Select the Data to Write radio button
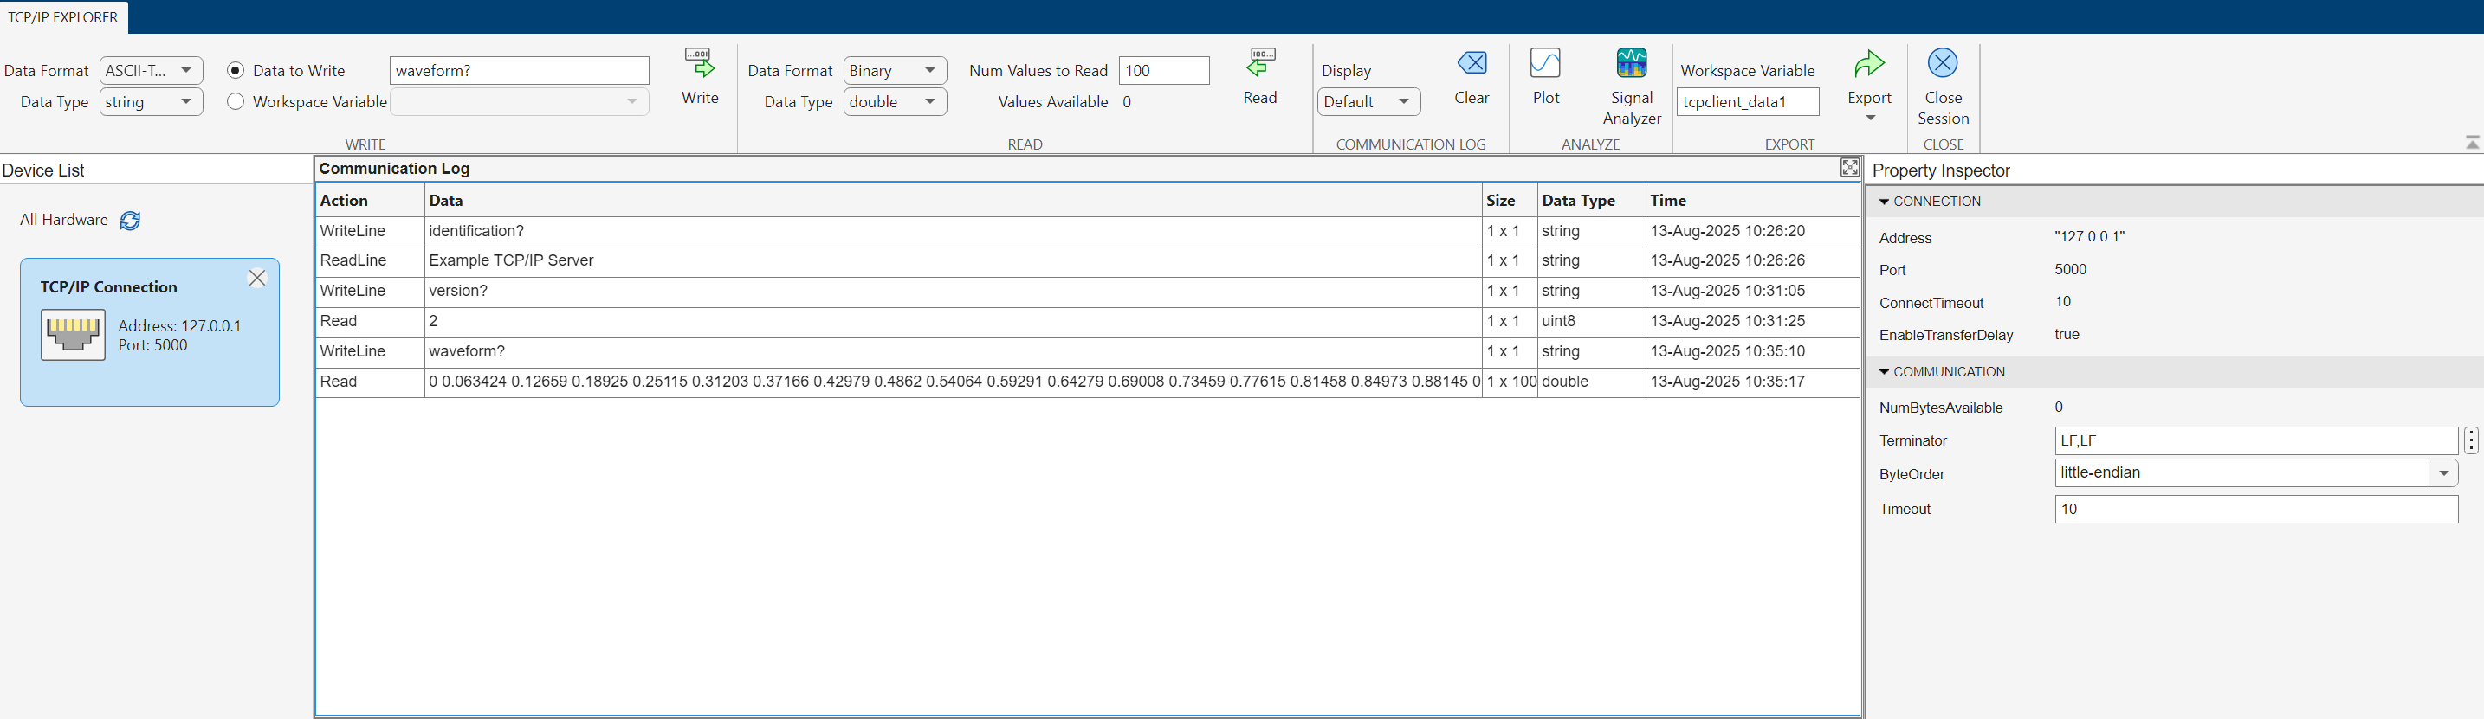Screen dimensions: 2484x719 236,70
